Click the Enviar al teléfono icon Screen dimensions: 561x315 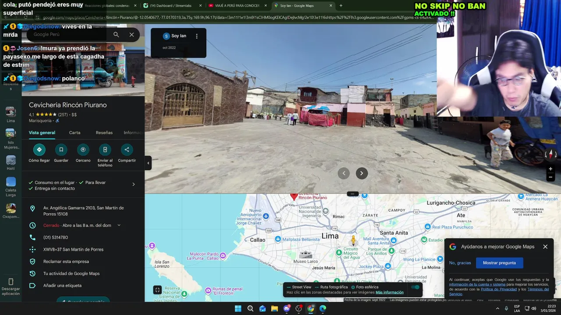105,150
